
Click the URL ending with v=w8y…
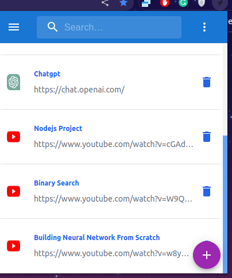tap(111, 253)
